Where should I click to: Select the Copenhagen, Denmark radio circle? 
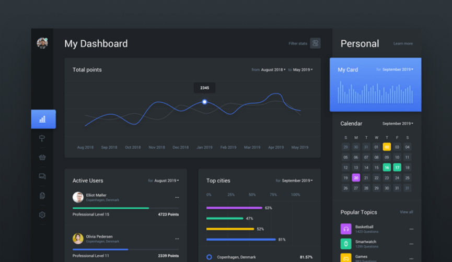point(209,257)
